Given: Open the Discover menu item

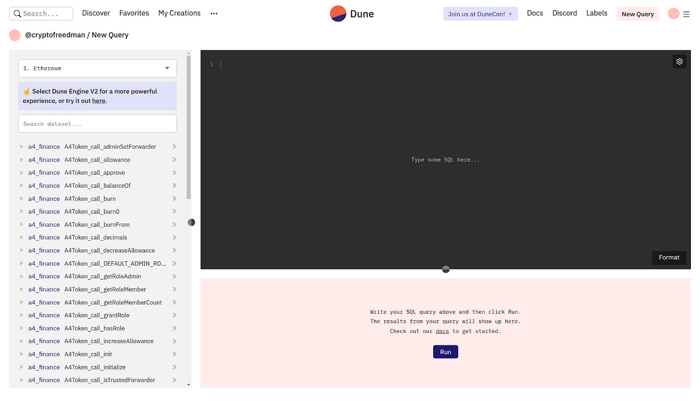Looking at the screenshot, I should click(96, 13).
